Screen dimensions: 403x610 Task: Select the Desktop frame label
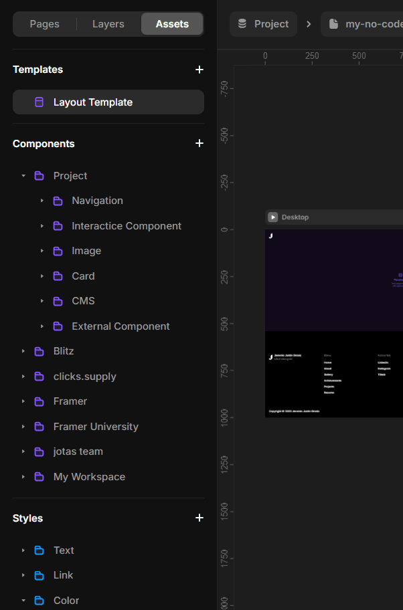[x=295, y=217]
